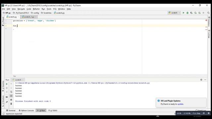Open the Terminal tool window
Screen dimensions: 212x119
tap(11, 110)
